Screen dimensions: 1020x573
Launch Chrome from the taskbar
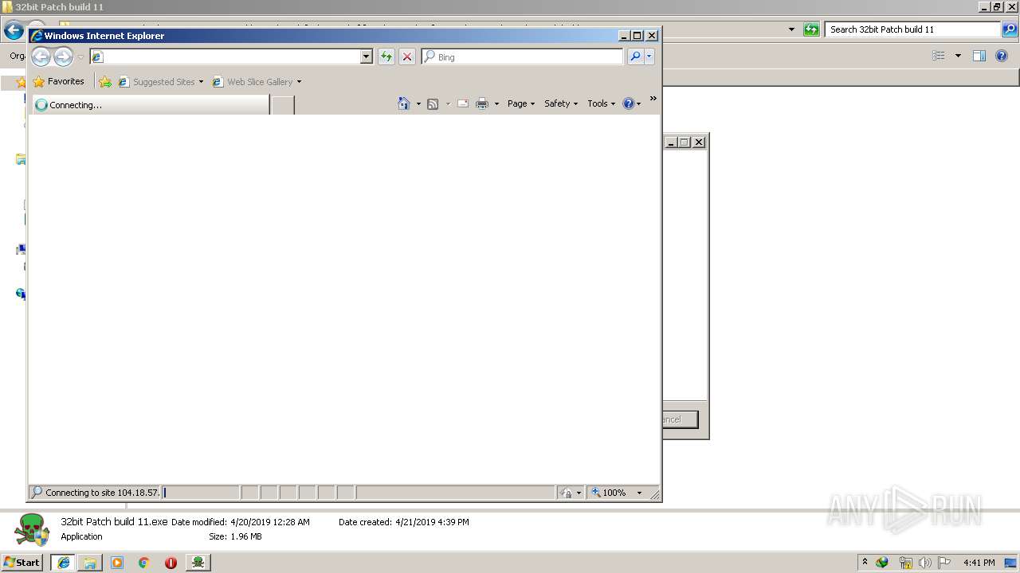(x=143, y=563)
